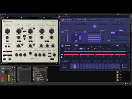132x99 pixels.
Task: Click the gear icon in Modalics top-right header
Action: [x=124, y=20]
